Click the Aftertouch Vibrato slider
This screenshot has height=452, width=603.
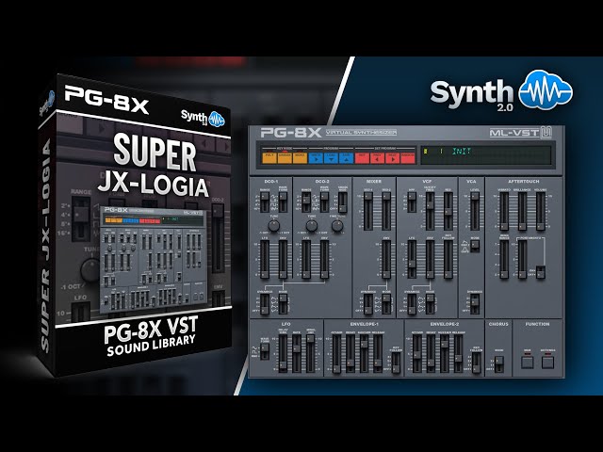pos(504,211)
